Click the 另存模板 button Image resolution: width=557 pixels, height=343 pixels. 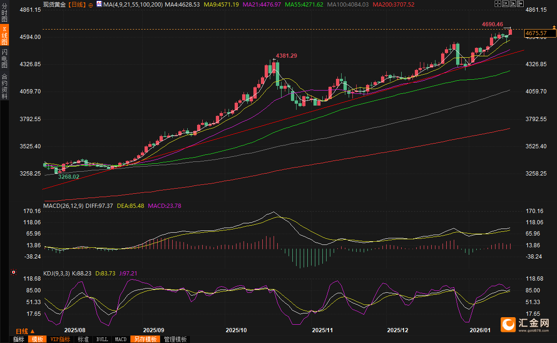click(x=145, y=339)
